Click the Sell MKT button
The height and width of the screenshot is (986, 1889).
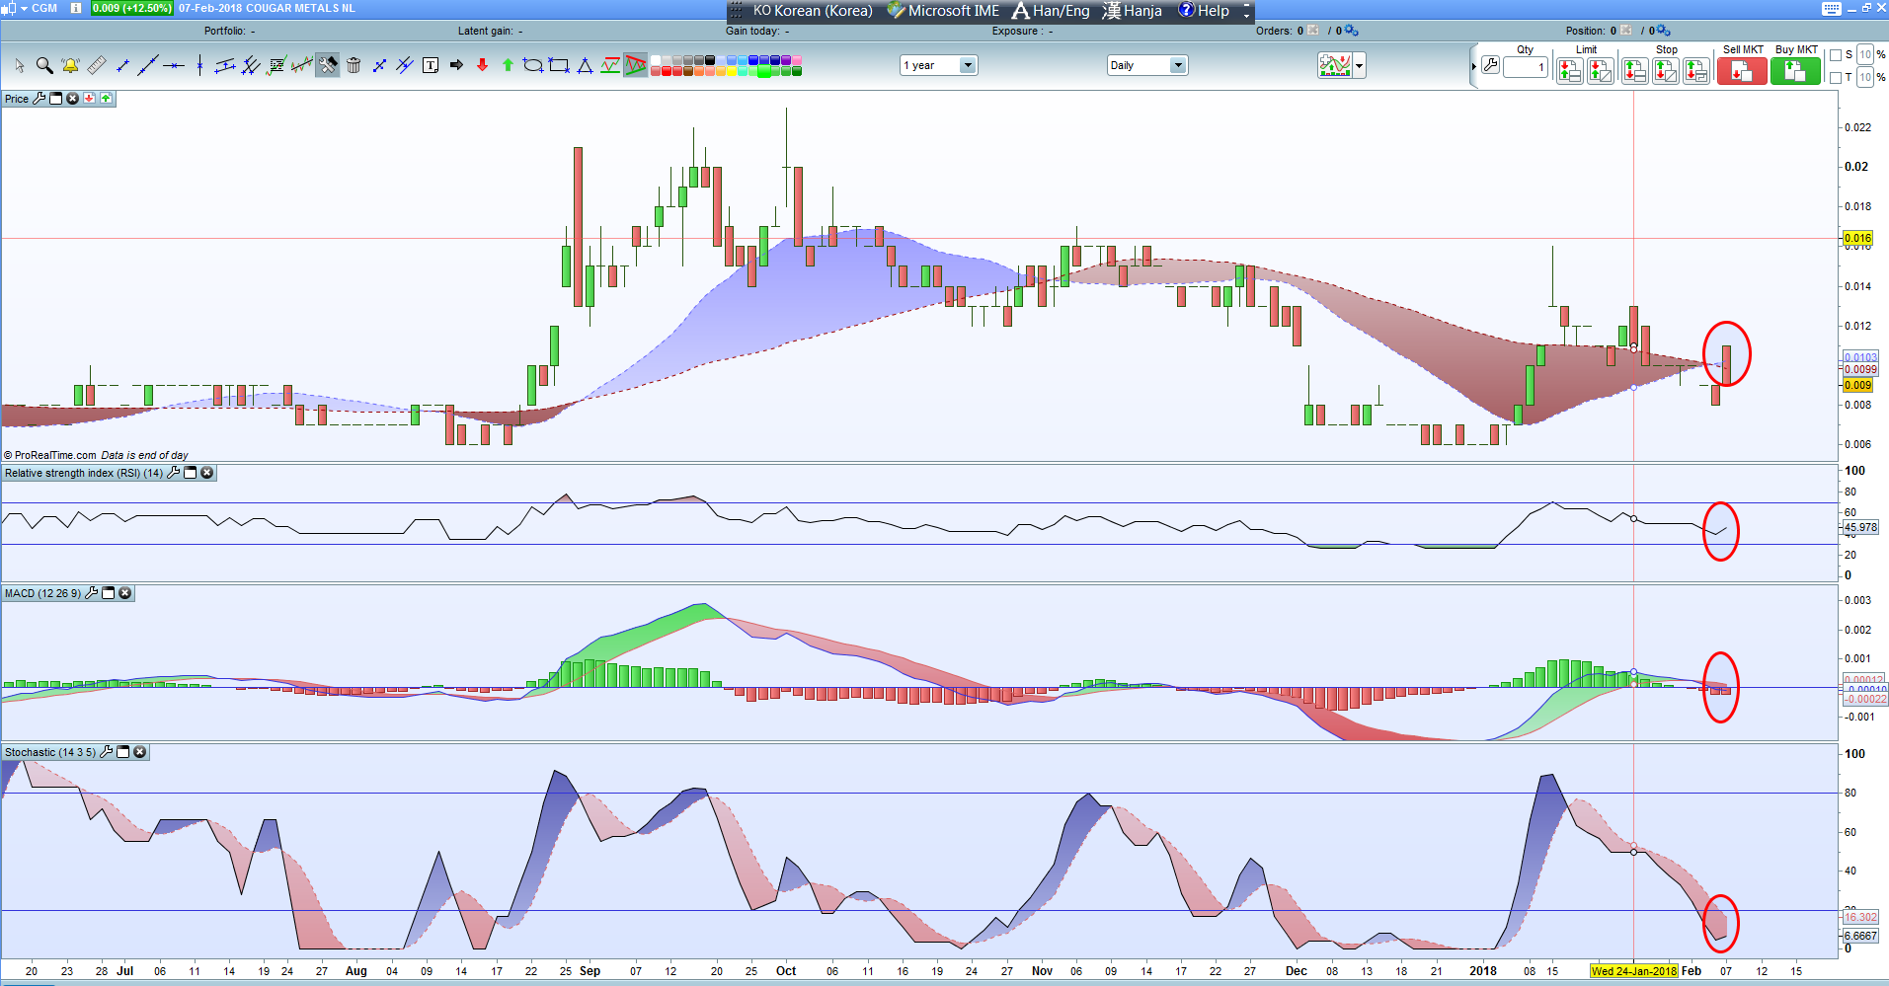point(1742,71)
